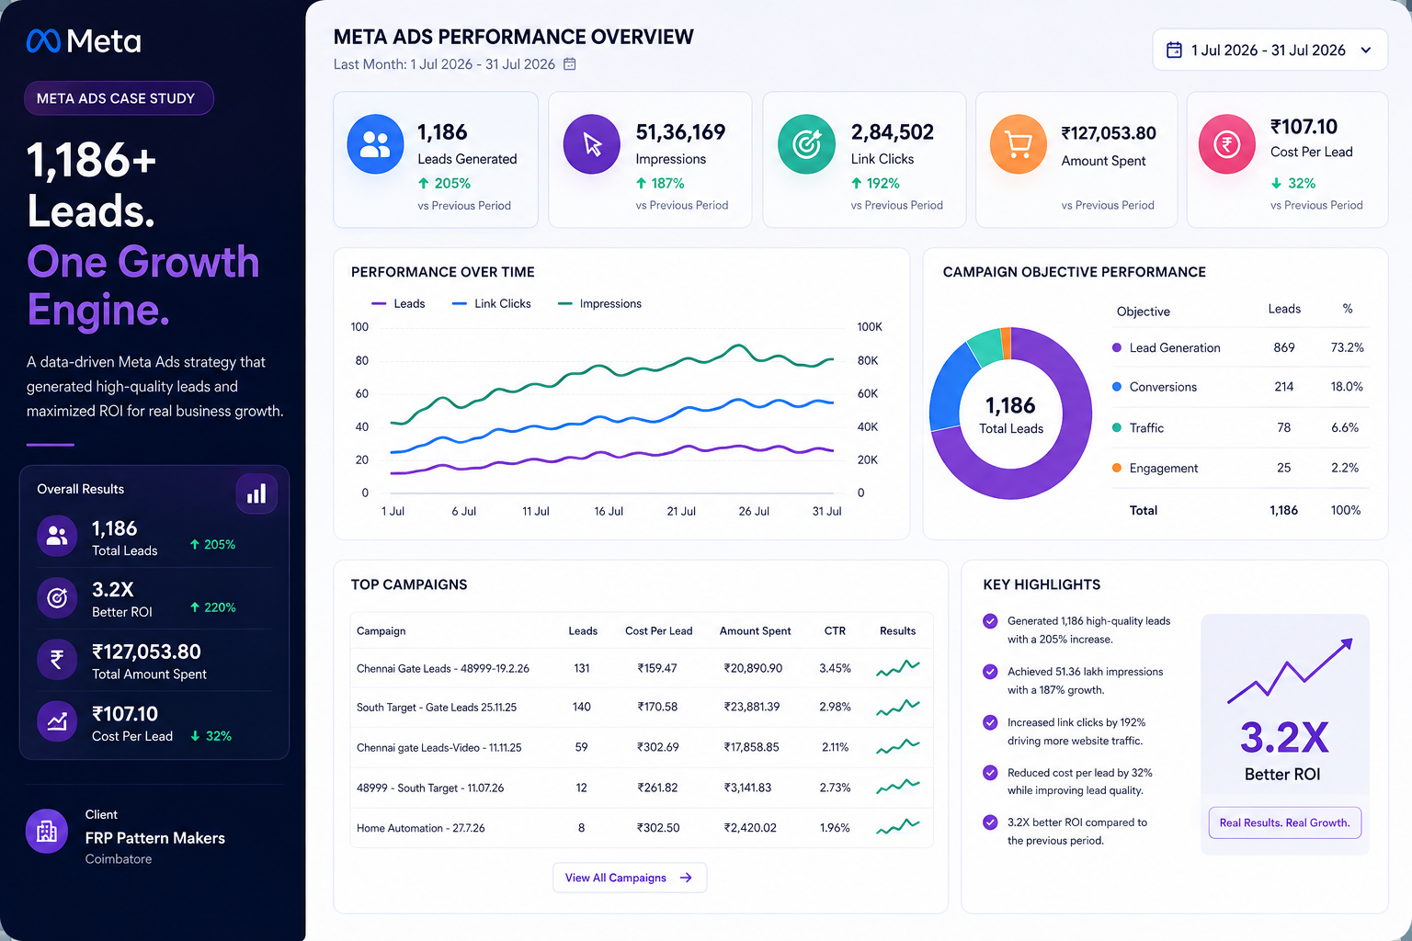Sort table by Leads column header
The height and width of the screenshot is (941, 1412).
click(x=583, y=630)
